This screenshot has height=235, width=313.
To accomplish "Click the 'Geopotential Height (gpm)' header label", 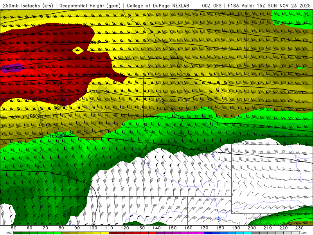I will point(90,6).
